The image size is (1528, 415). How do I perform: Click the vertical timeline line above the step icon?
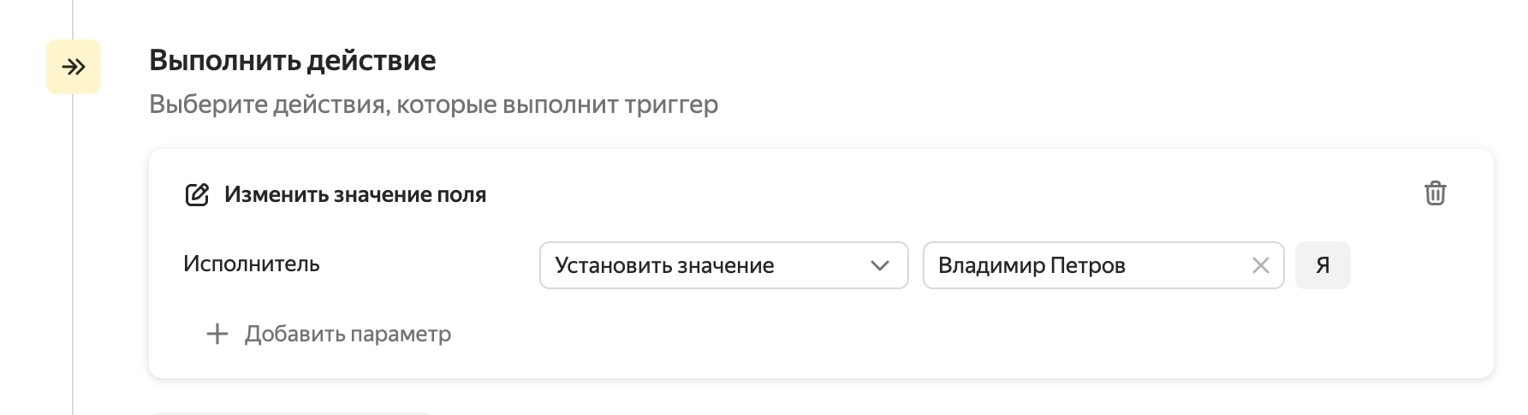(73, 17)
